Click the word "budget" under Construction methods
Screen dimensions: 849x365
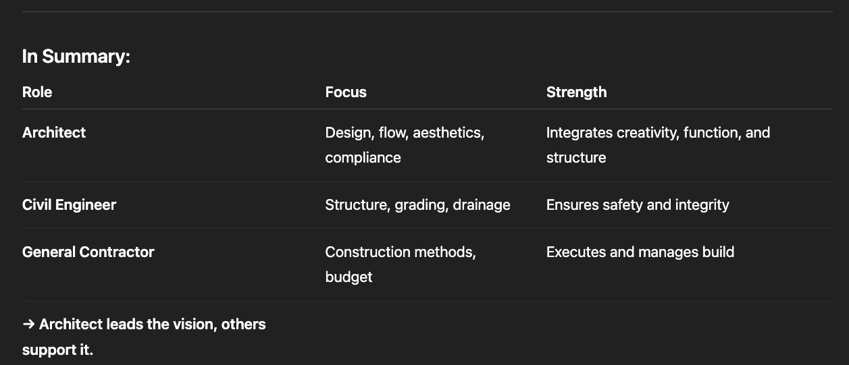click(x=349, y=277)
